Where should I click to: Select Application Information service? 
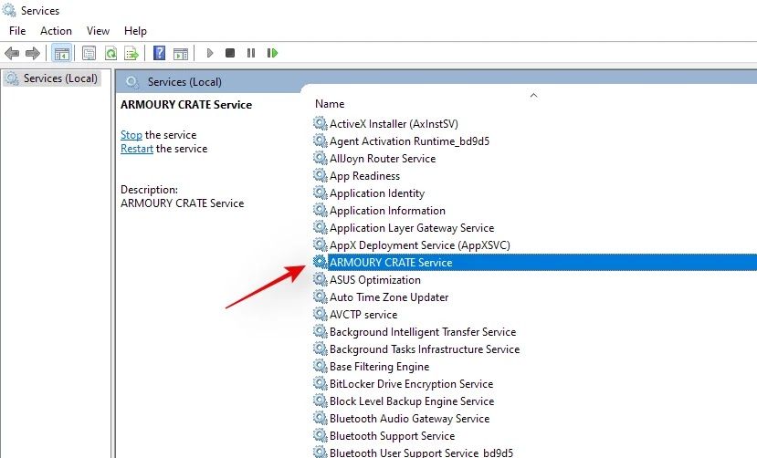(x=387, y=211)
